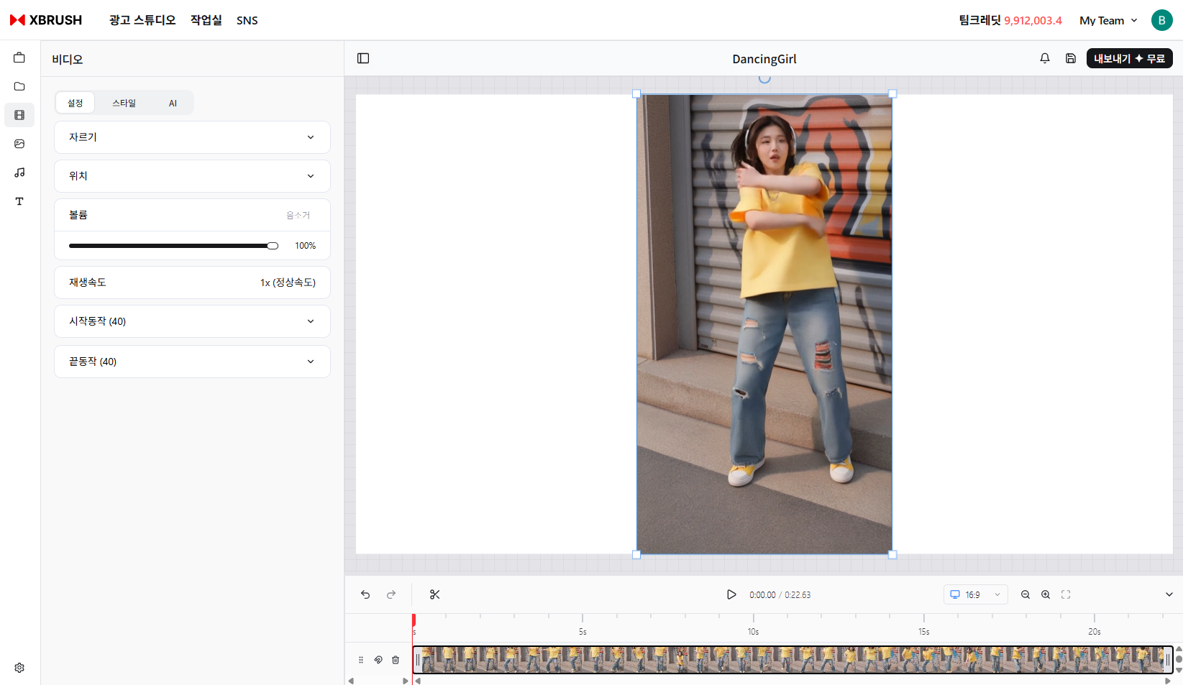This screenshot has height=685, width=1183.
Task: Open the text tool in the sidebar
Action: (x=19, y=201)
